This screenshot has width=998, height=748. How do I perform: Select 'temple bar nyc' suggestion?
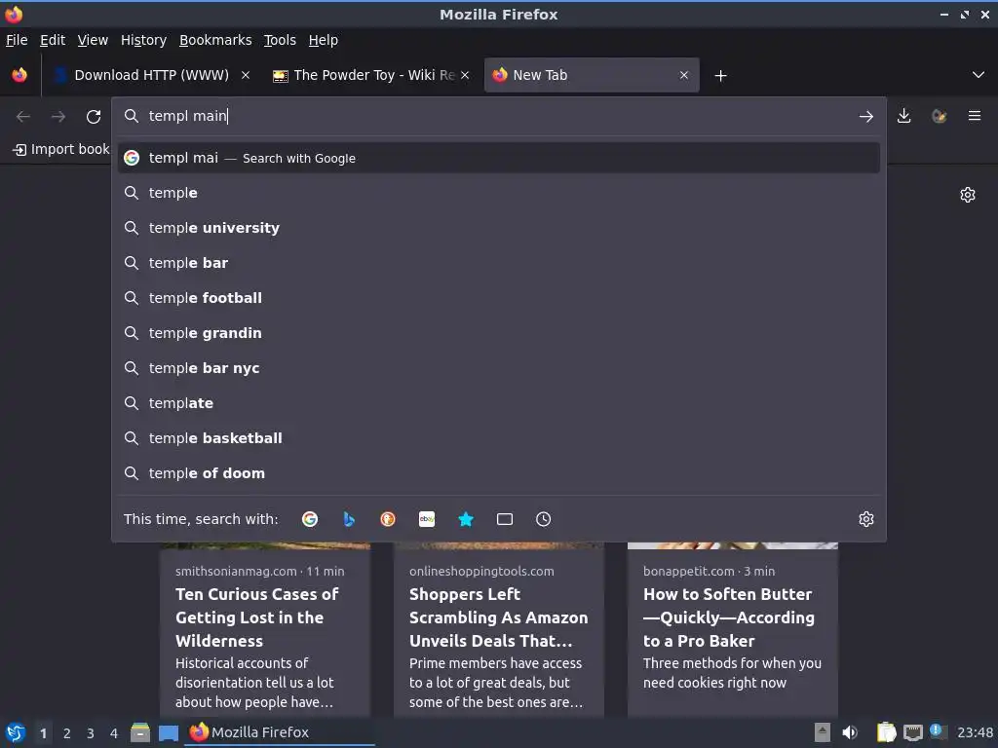click(x=499, y=367)
